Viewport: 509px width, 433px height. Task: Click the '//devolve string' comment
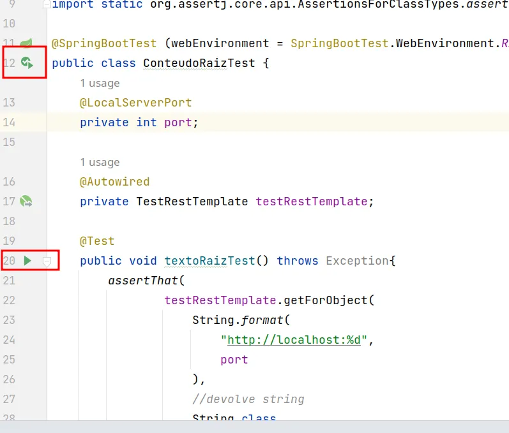point(248,399)
